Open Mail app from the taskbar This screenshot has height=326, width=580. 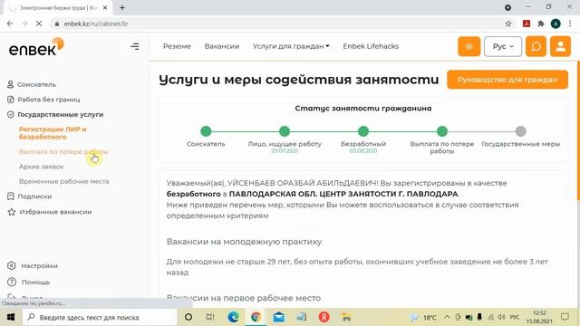tap(278, 317)
